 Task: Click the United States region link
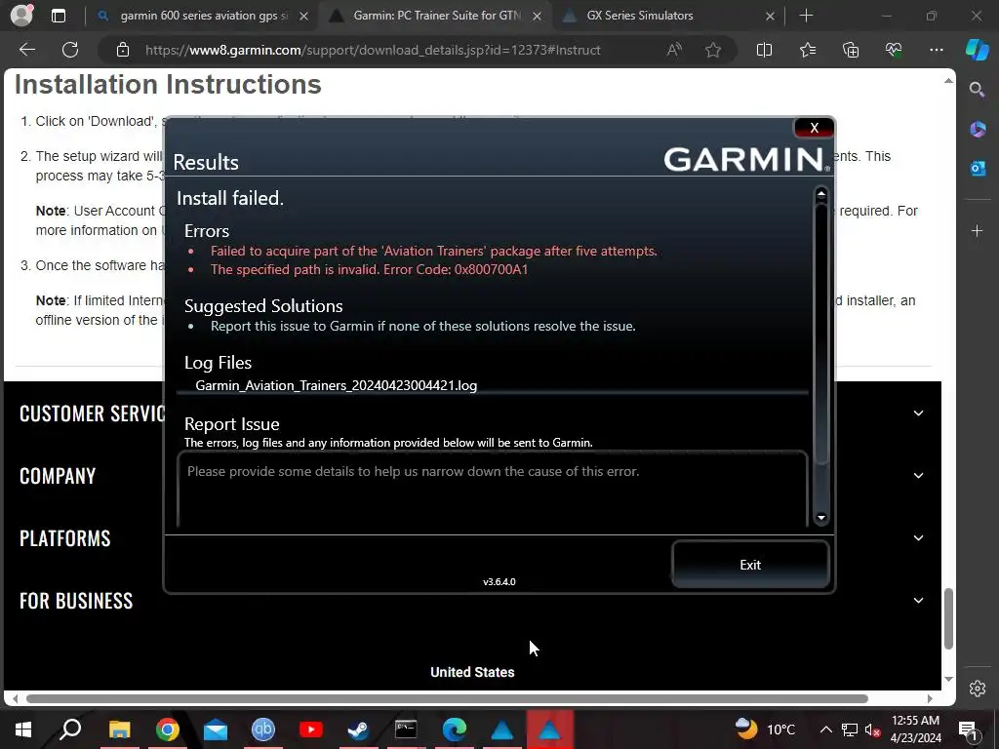tap(472, 672)
